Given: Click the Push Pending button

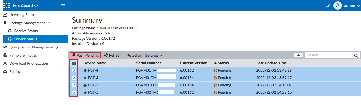Looking at the screenshot, I should pos(85,55).
